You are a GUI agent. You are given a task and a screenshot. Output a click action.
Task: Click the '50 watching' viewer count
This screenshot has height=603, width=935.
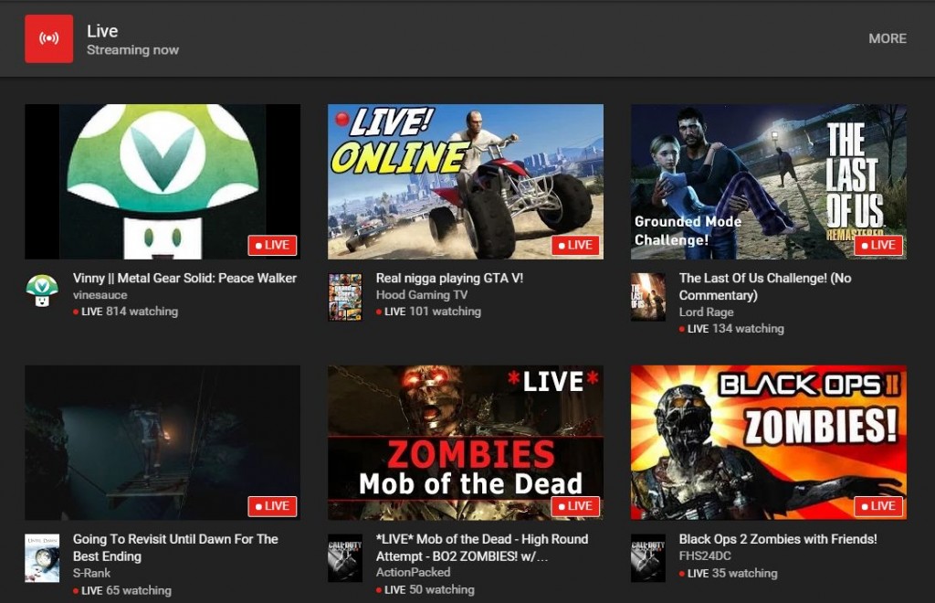(442, 589)
